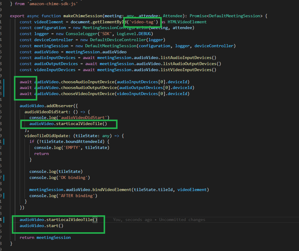Click HTMLVideoElement type cast
This screenshot has width=299, height=251.
(187, 22)
